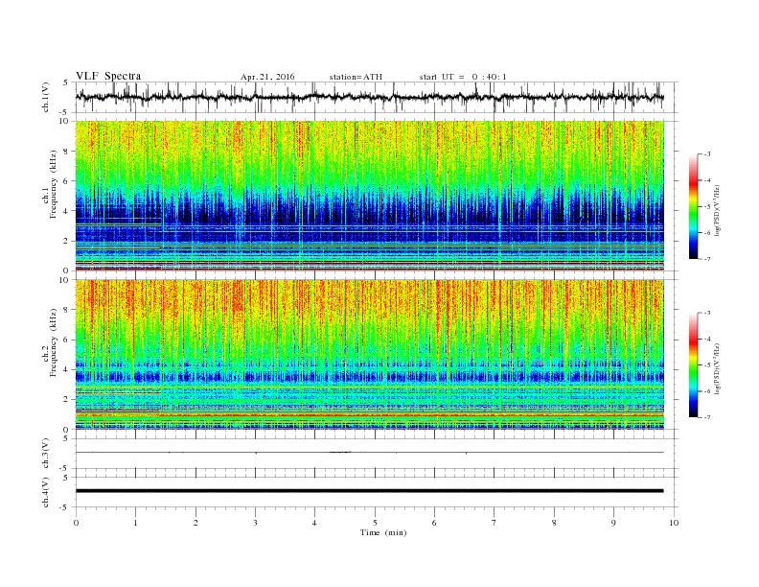Click the ch.1 "Frequency (kHz)" axis label
759x587 pixels.
point(54,184)
